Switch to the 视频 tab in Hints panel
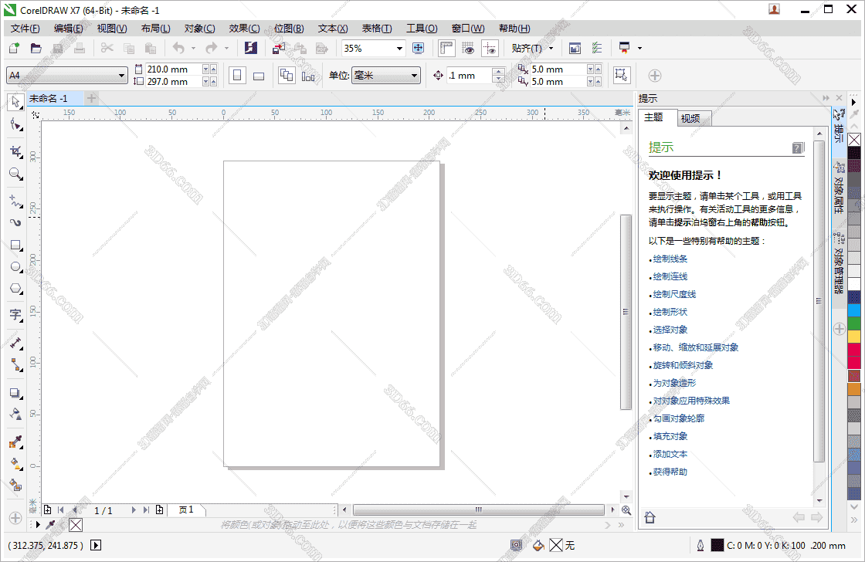 pos(693,117)
